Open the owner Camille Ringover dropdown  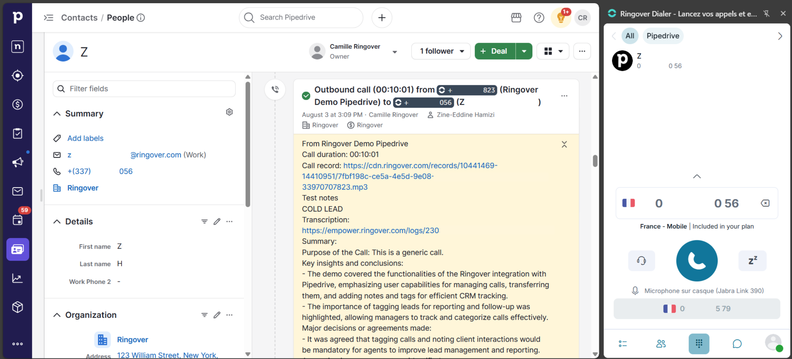point(394,52)
